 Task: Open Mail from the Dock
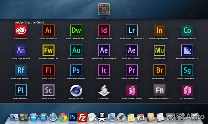(112, 117)
